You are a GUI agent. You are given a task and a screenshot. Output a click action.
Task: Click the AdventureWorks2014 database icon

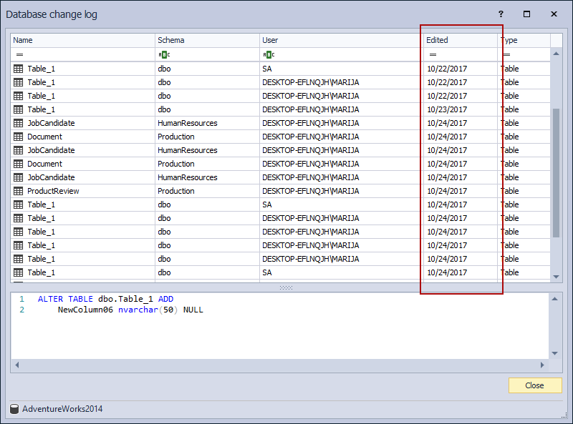(x=14, y=409)
